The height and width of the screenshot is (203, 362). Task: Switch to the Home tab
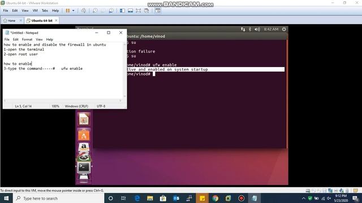(10, 20)
